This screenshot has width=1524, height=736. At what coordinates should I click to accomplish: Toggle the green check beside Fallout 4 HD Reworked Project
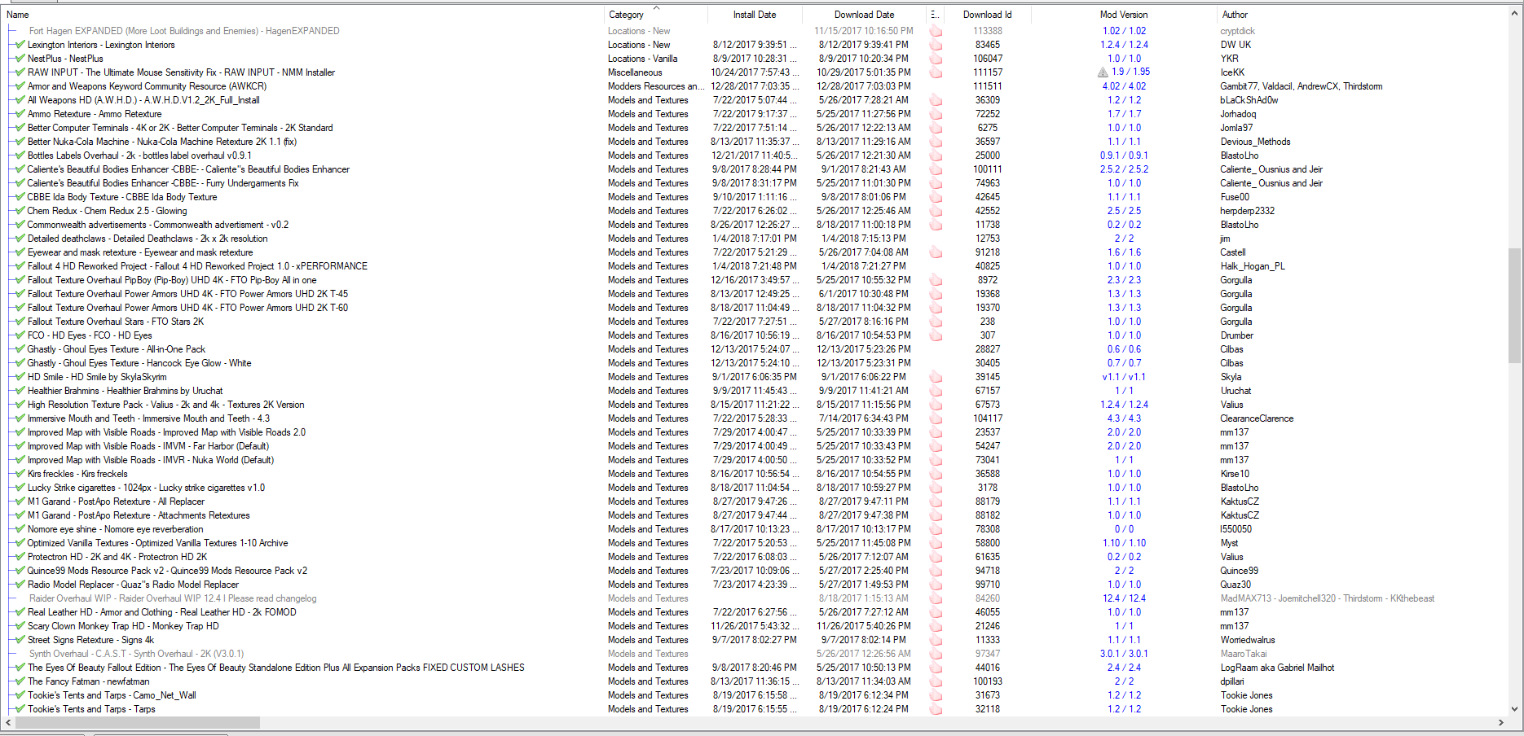pyautogui.click(x=20, y=266)
